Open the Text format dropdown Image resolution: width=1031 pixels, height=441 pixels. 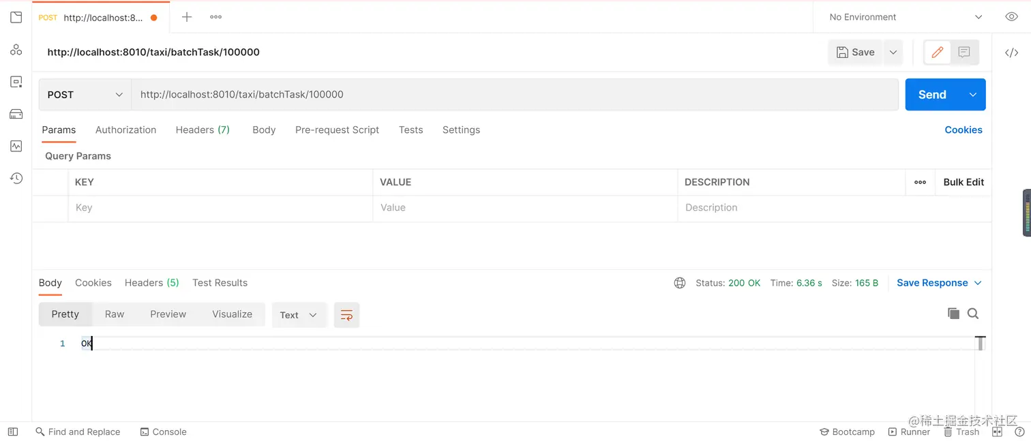coord(299,315)
